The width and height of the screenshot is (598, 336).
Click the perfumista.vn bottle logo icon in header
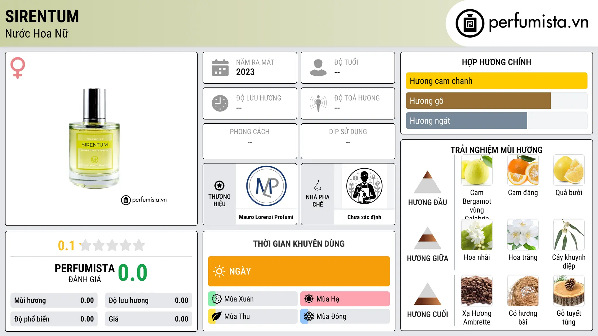tap(470, 23)
